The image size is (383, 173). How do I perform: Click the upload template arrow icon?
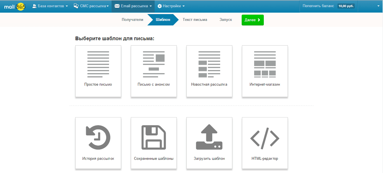coord(209,137)
